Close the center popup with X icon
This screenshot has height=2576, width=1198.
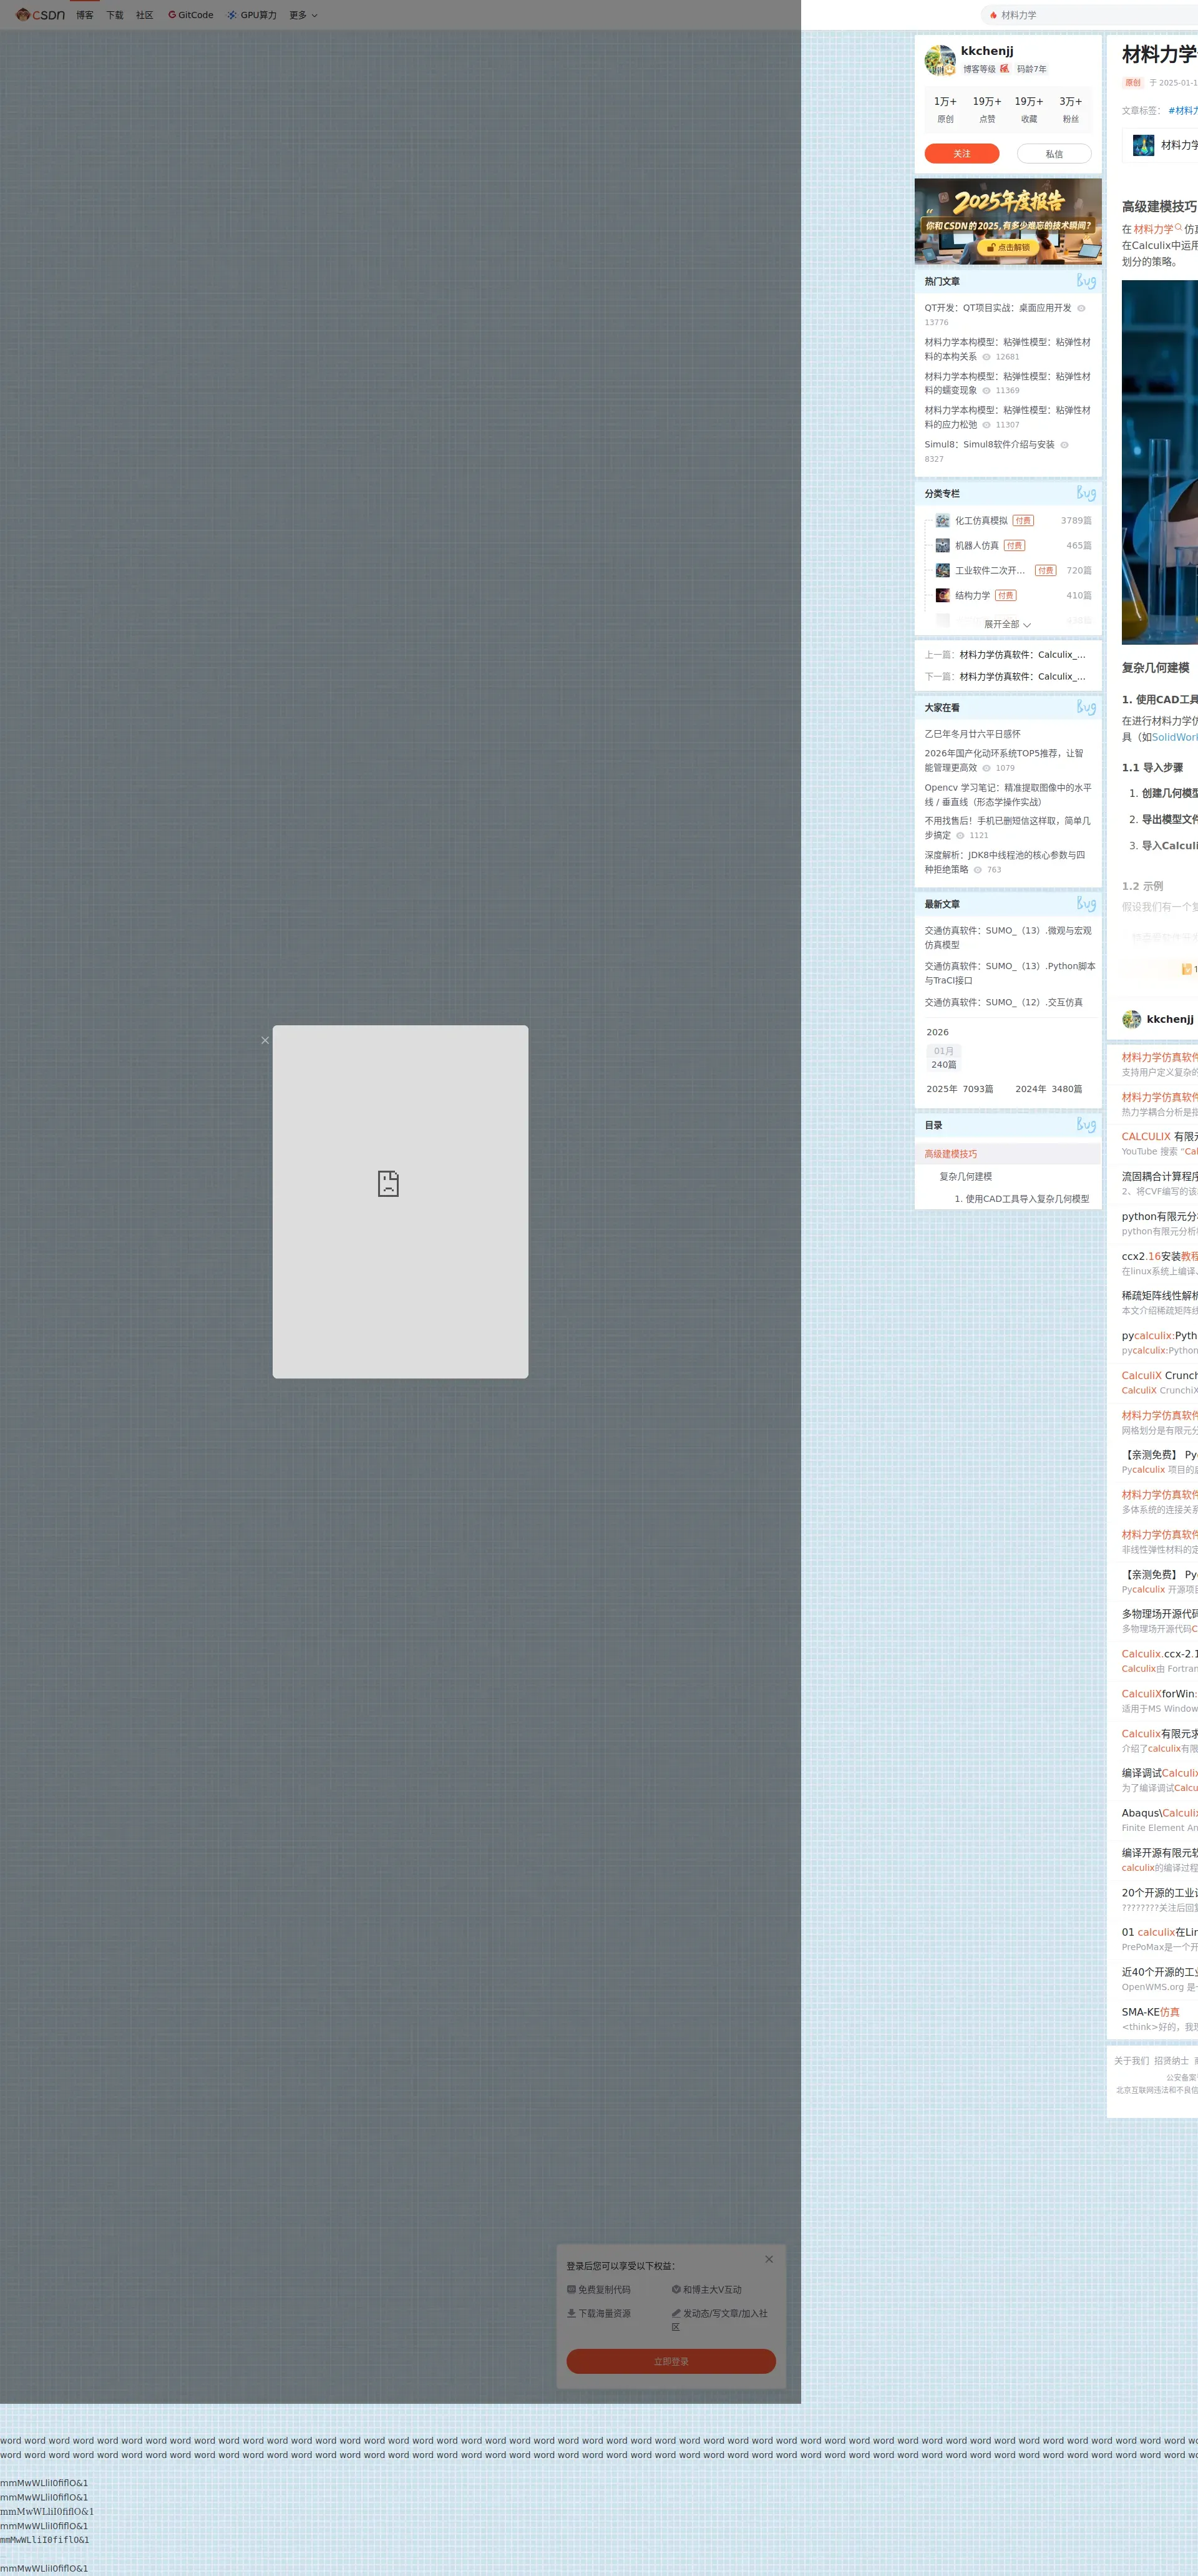[x=265, y=1040]
